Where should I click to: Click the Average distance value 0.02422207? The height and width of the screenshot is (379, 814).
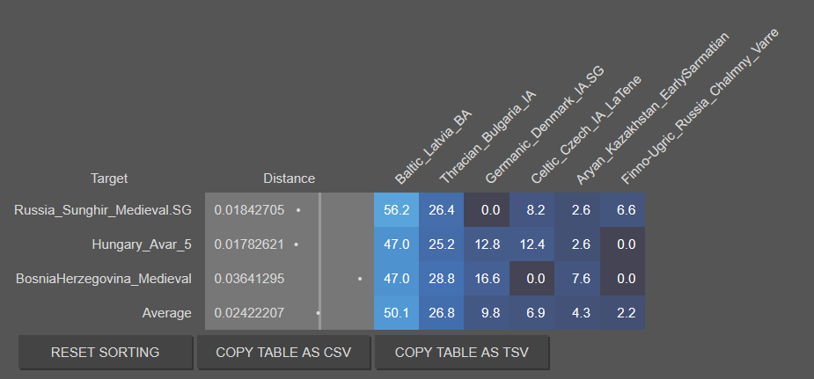[x=249, y=313]
